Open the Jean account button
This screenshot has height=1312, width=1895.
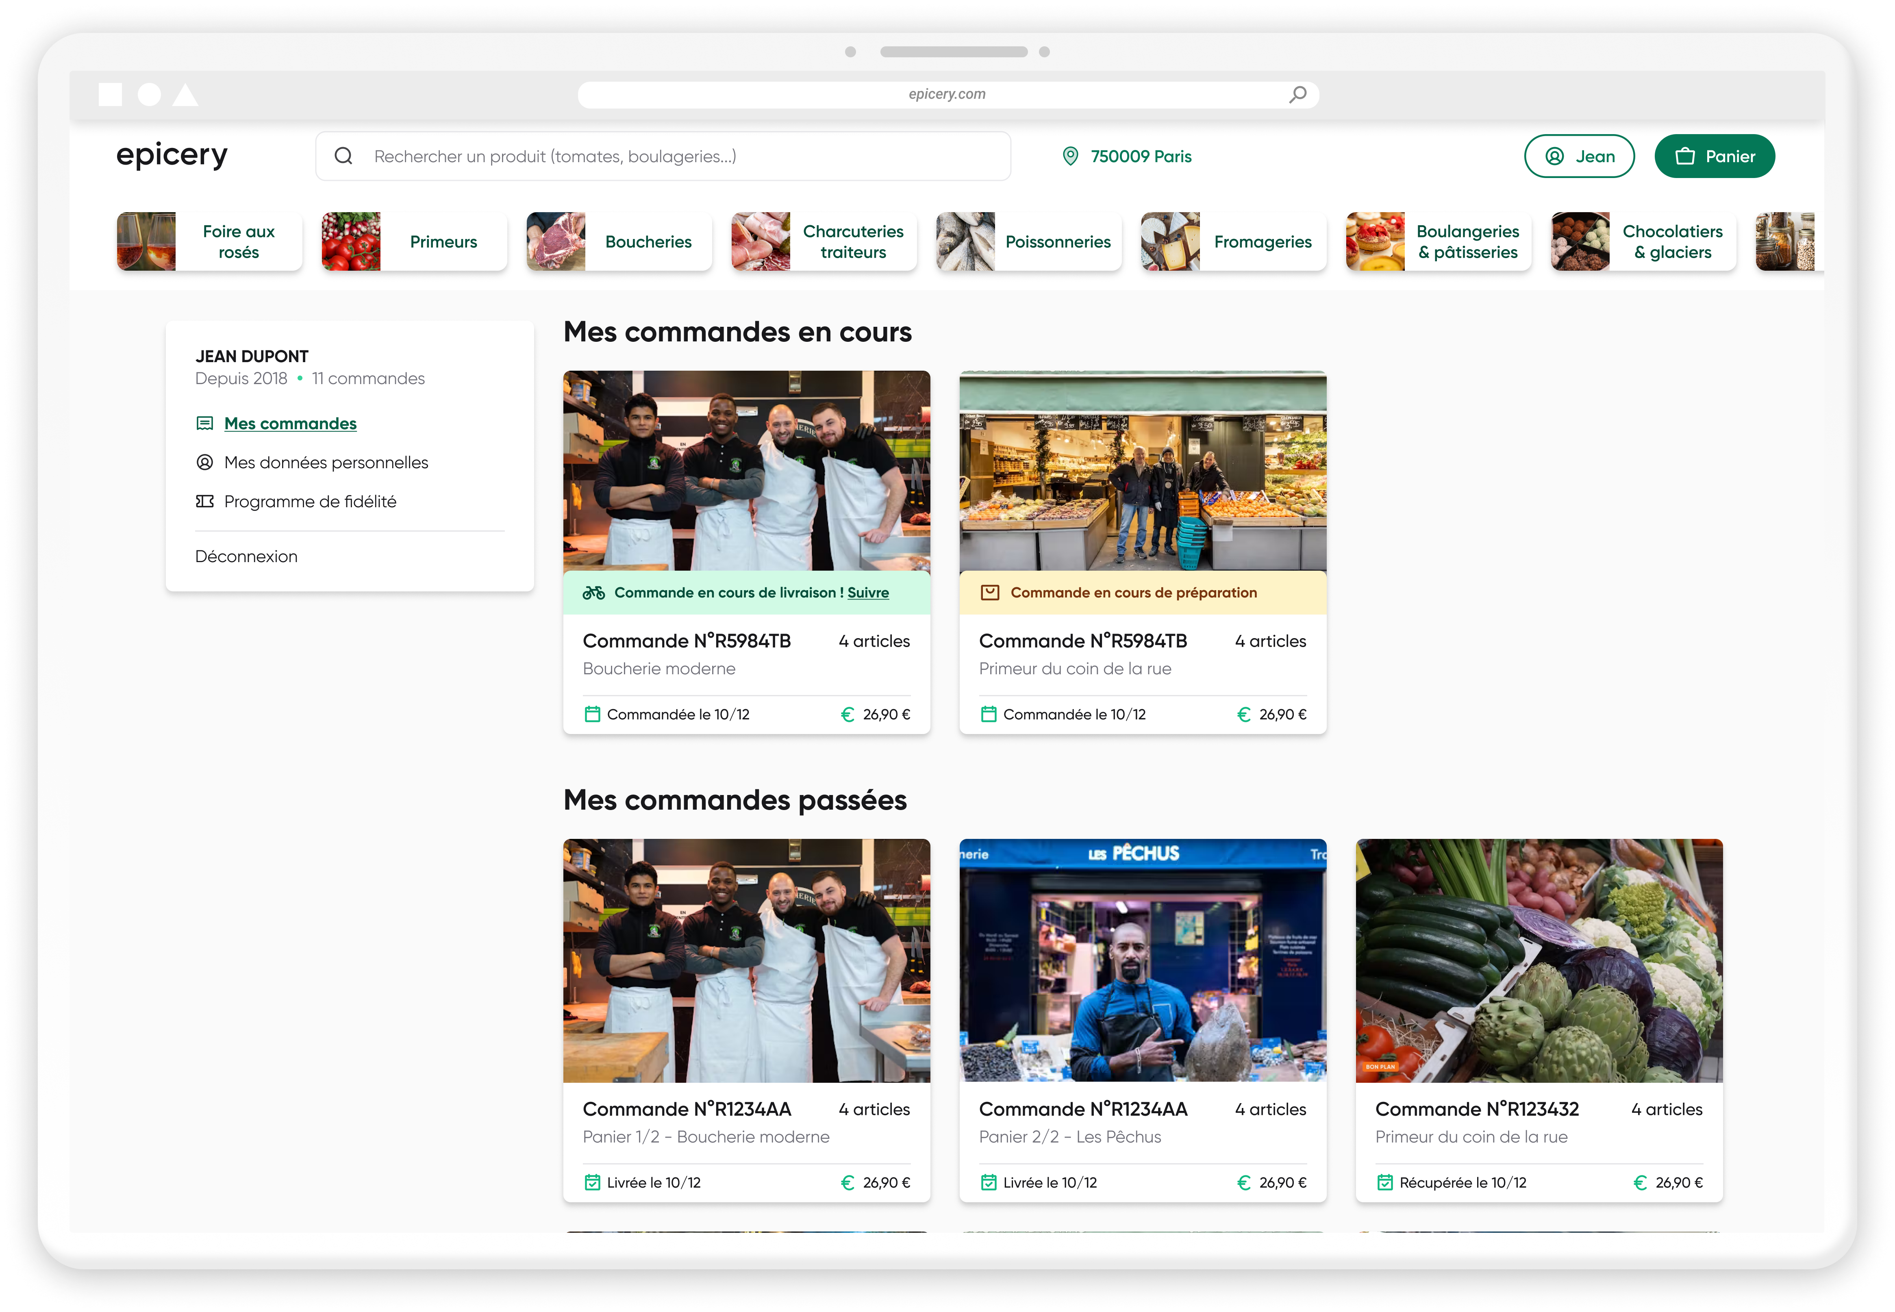point(1578,156)
